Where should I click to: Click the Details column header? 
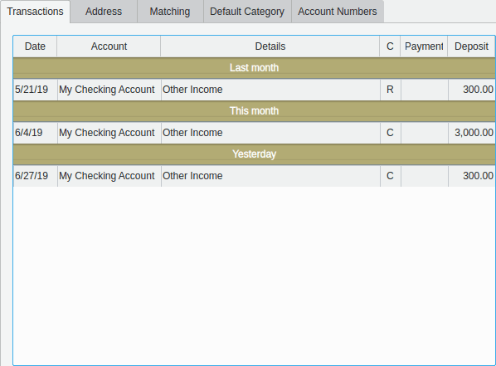point(270,46)
